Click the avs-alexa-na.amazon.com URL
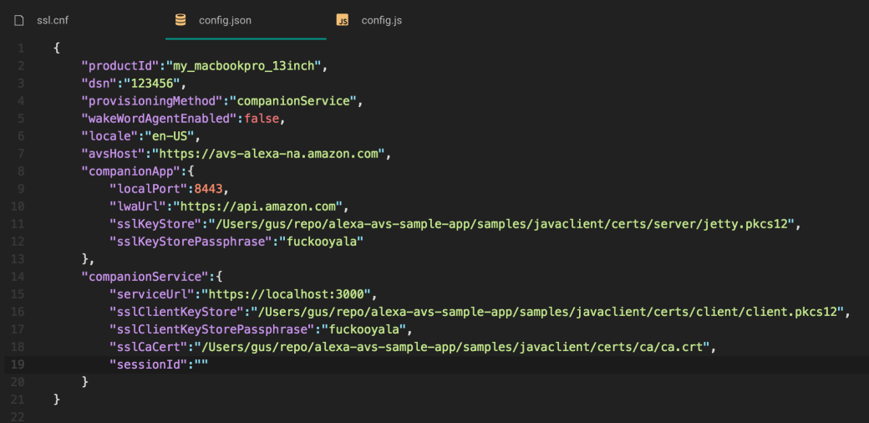 pyautogui.click(x=269, y=154)
